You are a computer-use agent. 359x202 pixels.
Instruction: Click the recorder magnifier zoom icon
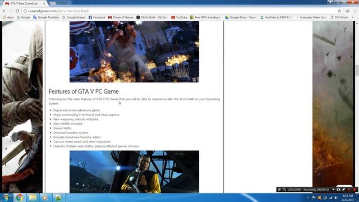coord(284,190)
